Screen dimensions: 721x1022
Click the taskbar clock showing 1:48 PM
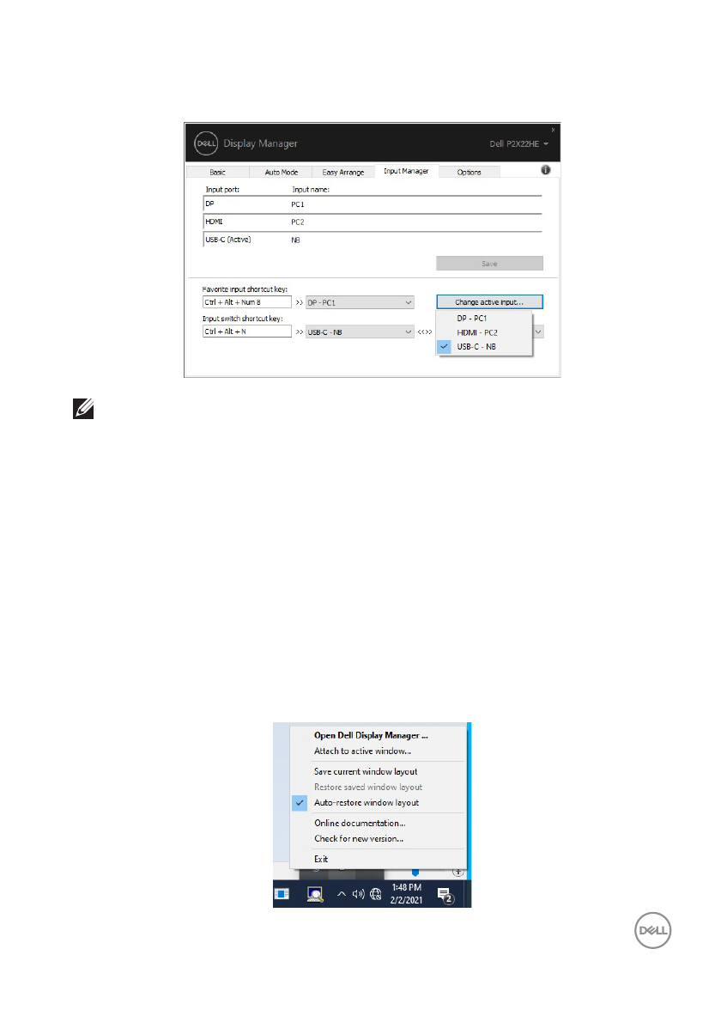pyautogui.click(x=406, y=894)
